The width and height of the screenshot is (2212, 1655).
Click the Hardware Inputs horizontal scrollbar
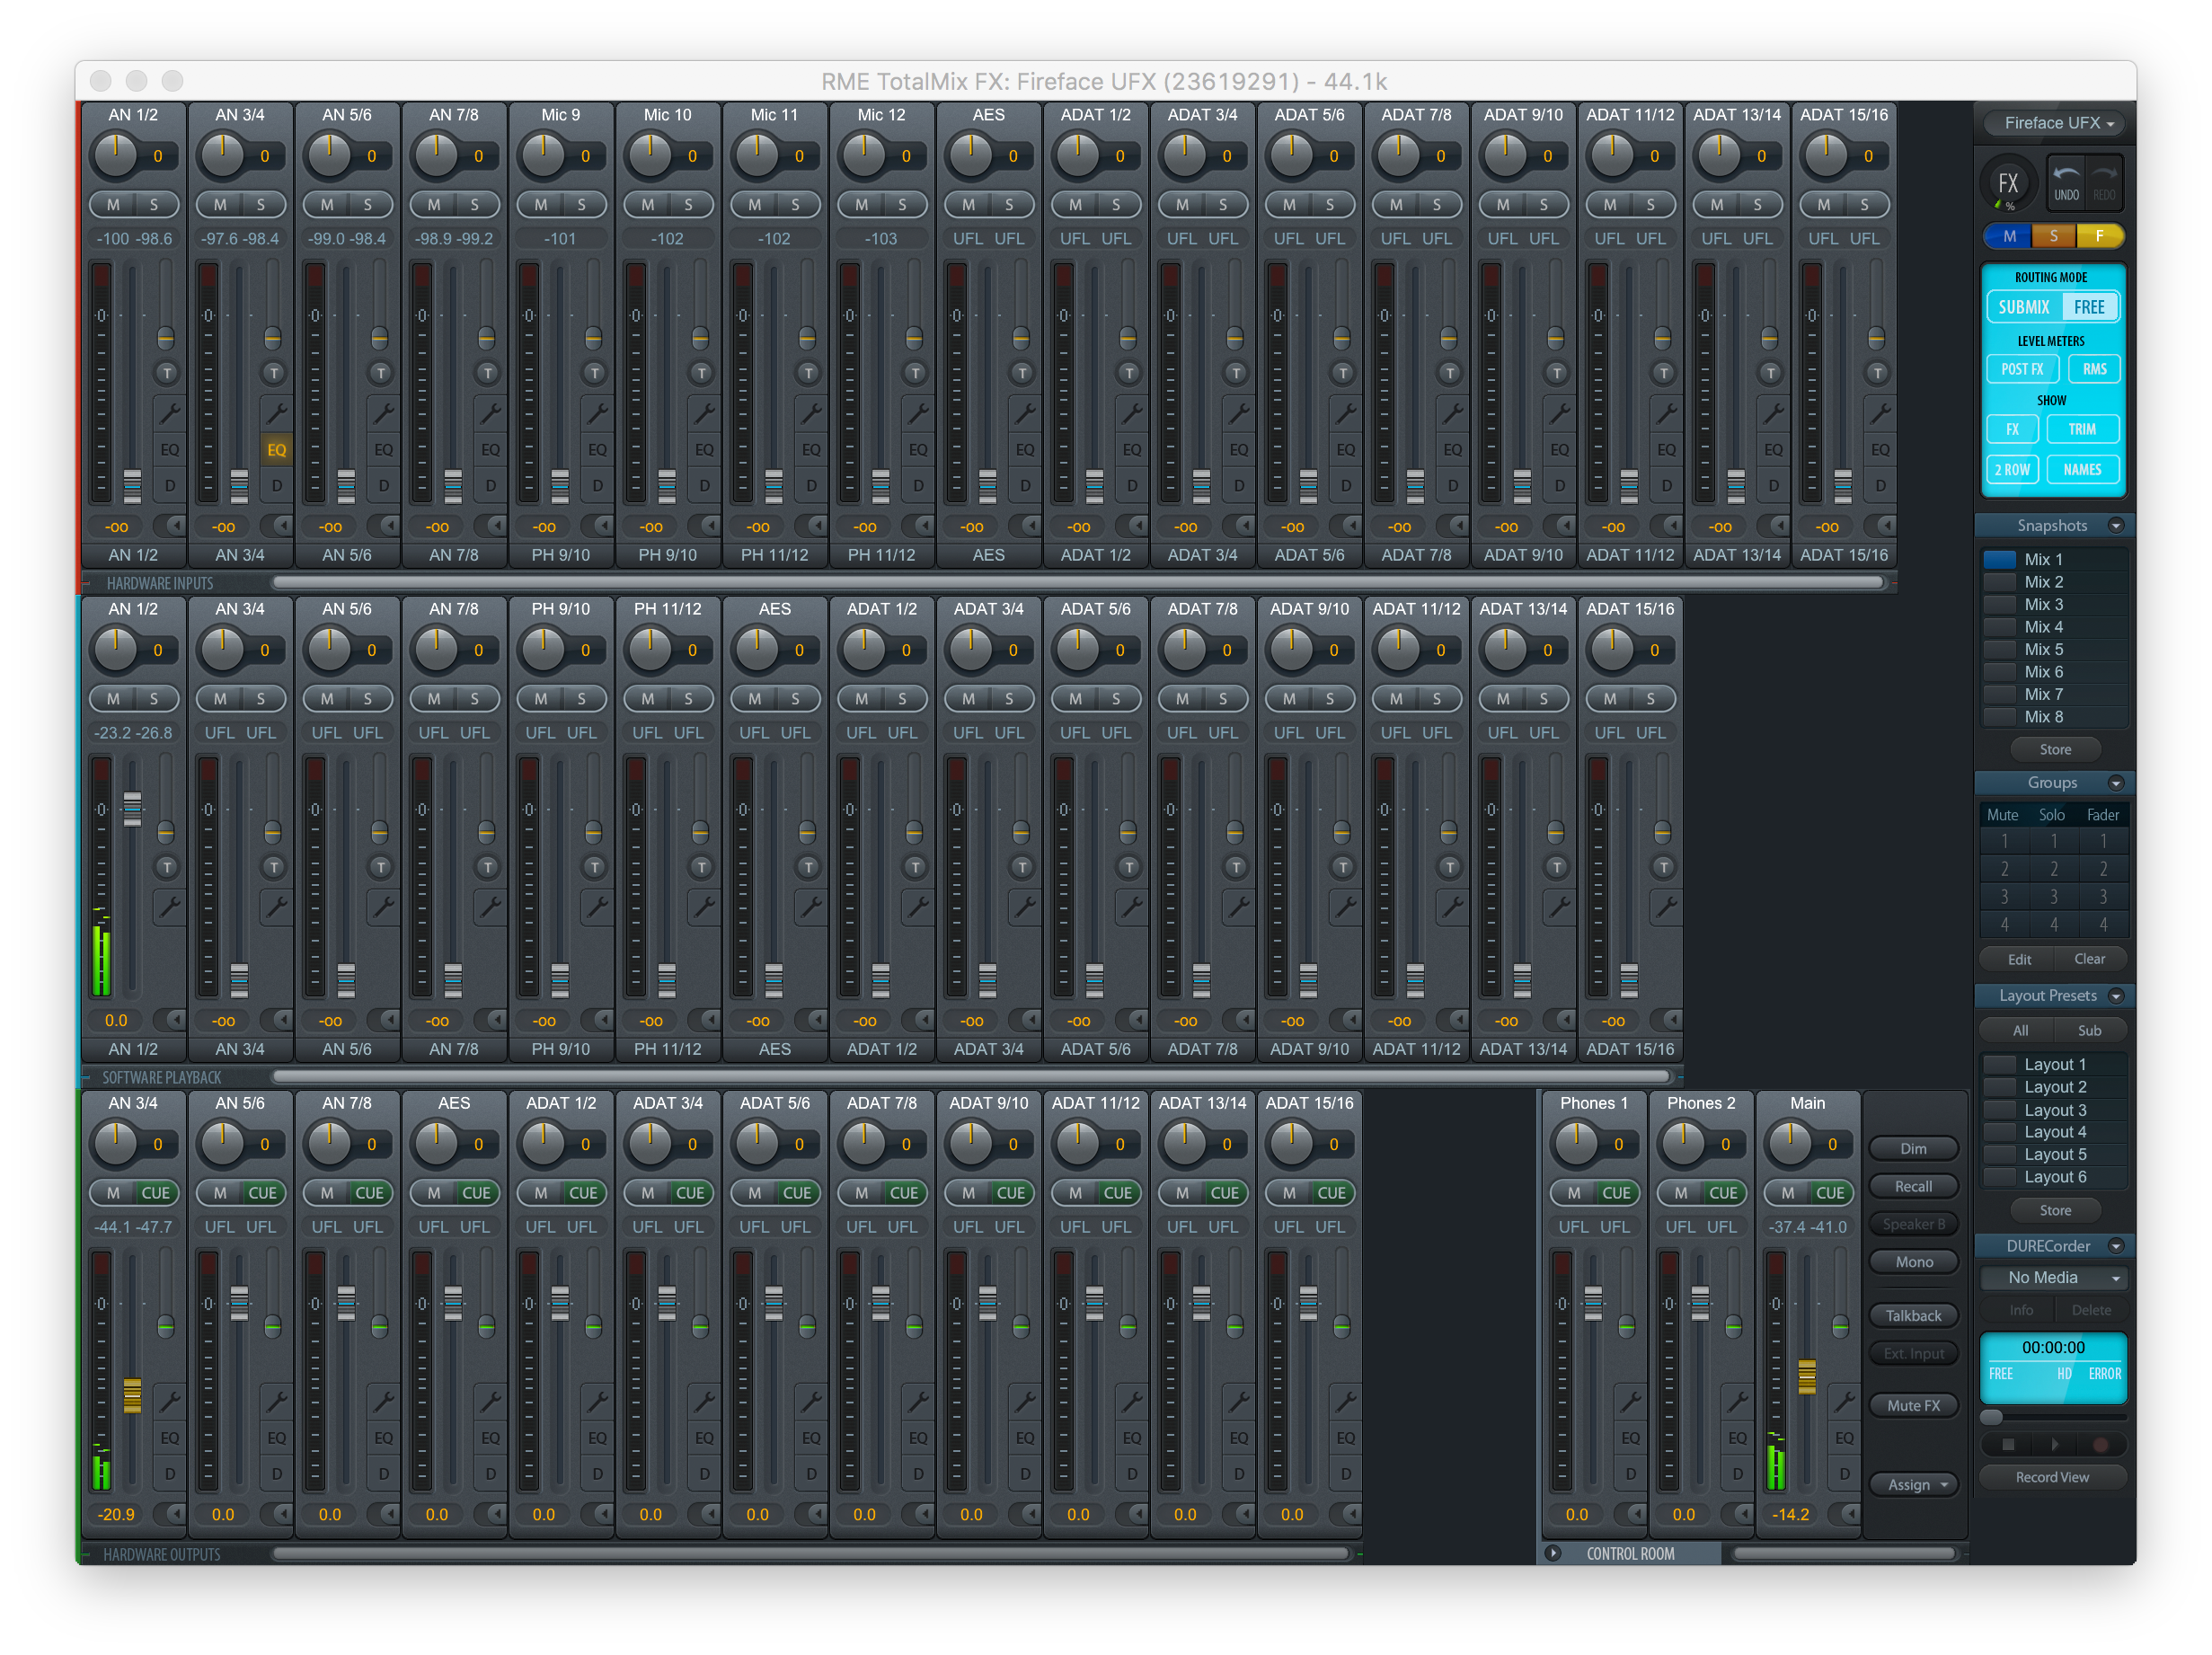[1078, 582]
